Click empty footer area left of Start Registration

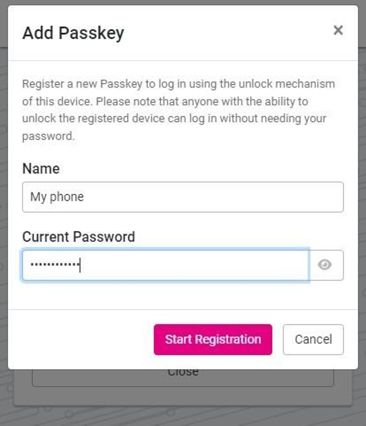coord(82,340)
